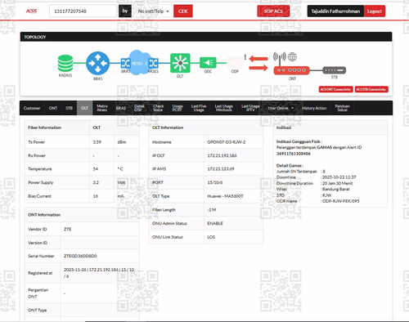Click the Fiber Length value -1 M
The image size is (409, 322).
(x=212, y=210)
